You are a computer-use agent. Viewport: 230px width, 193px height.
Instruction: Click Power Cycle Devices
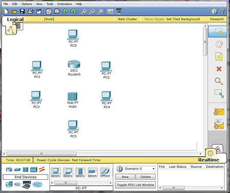[53, 160]
